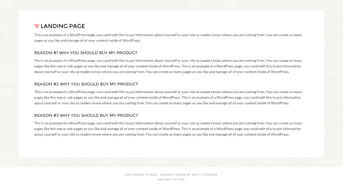Click the pink heart icon beside Landing Page
This screenshot has width=343, height=187.
[x=36, y=26]
